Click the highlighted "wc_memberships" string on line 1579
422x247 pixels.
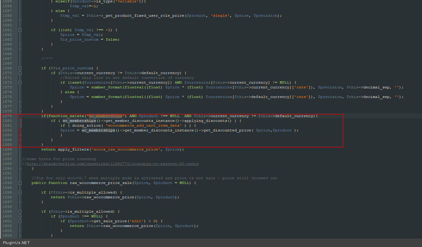[x=105, y=116]
